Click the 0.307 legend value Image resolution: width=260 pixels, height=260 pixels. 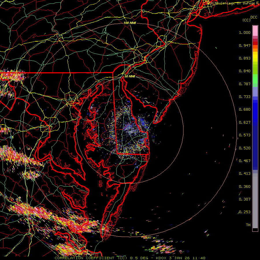click(245, 199)
